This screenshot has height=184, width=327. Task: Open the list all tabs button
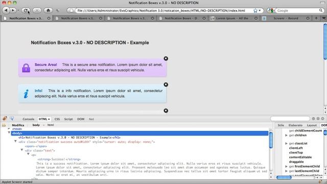324,18
